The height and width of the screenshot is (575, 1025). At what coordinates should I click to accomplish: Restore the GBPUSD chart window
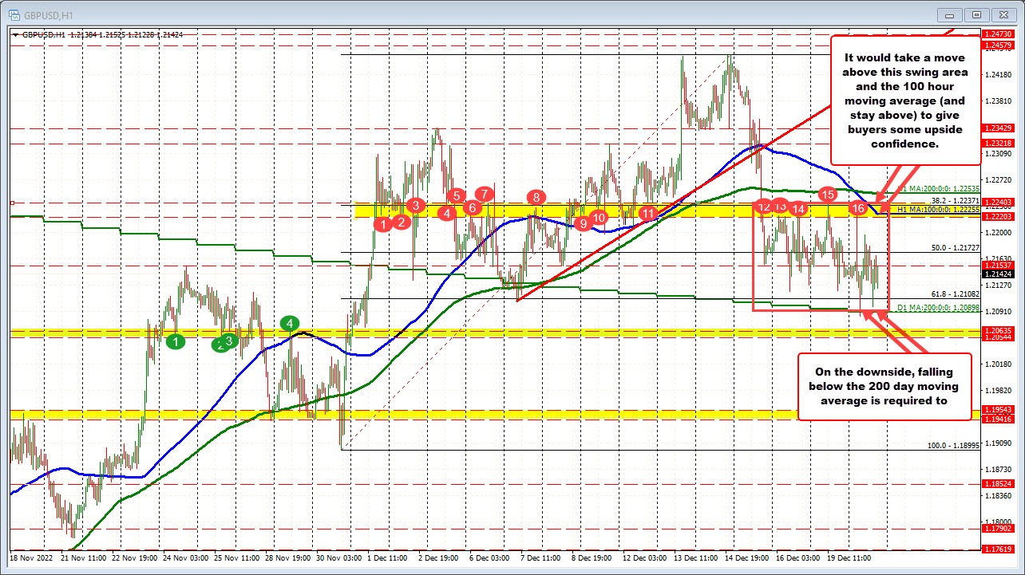tap(976, 14)
